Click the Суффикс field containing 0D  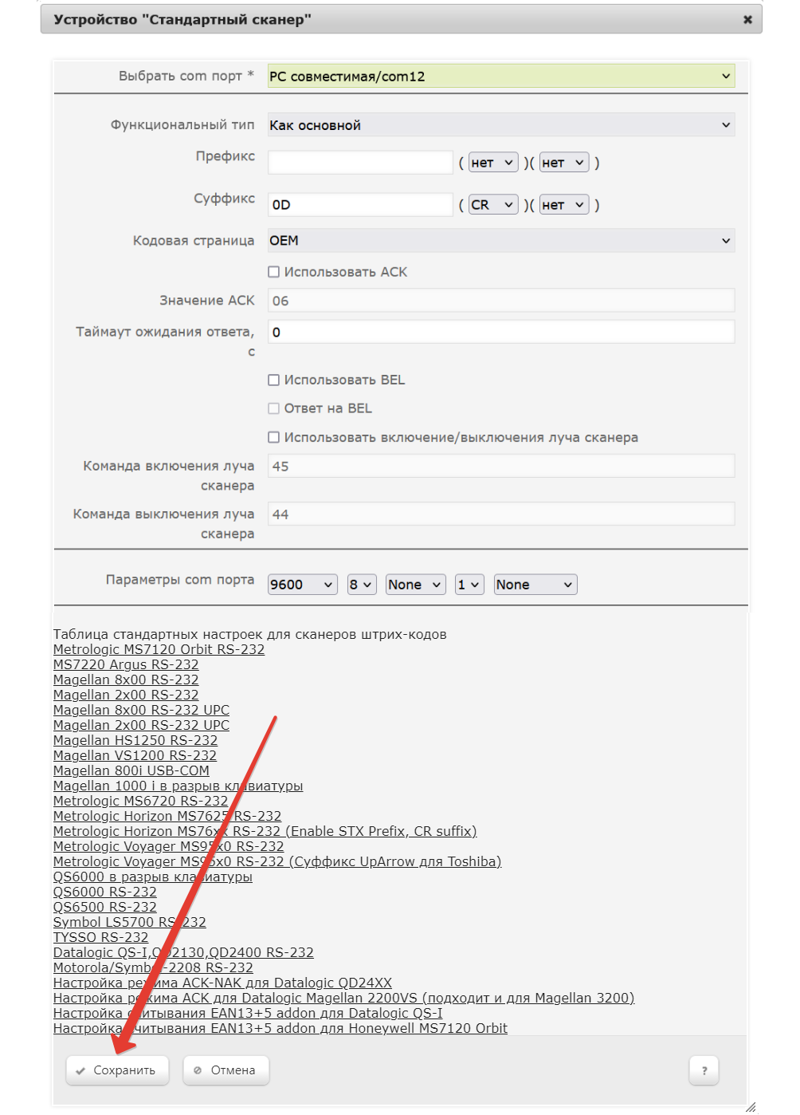pos(360,205)
